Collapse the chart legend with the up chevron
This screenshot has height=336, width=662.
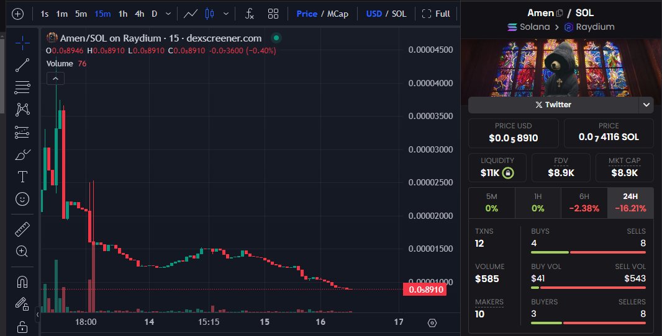pos(55,78)
